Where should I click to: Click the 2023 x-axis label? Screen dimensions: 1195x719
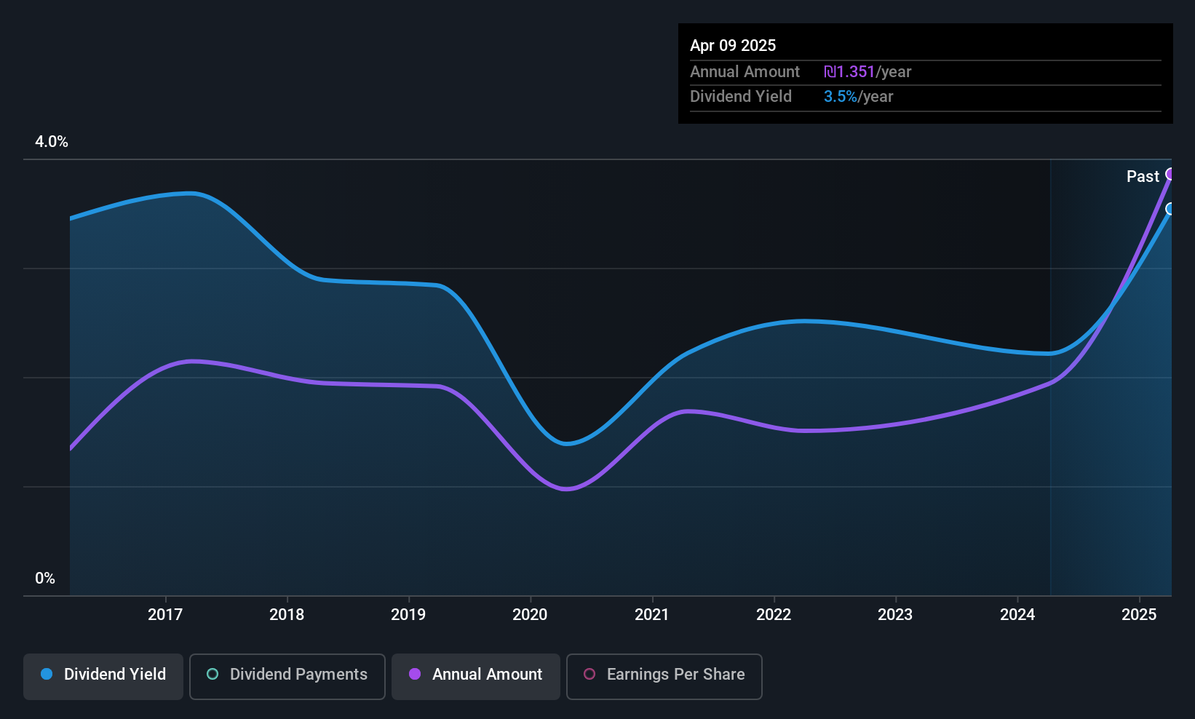[x=895, y=614]
